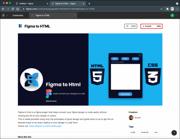
Task: Open the figma-to-html.netlify.app link
Action: [x=45, y=126]
